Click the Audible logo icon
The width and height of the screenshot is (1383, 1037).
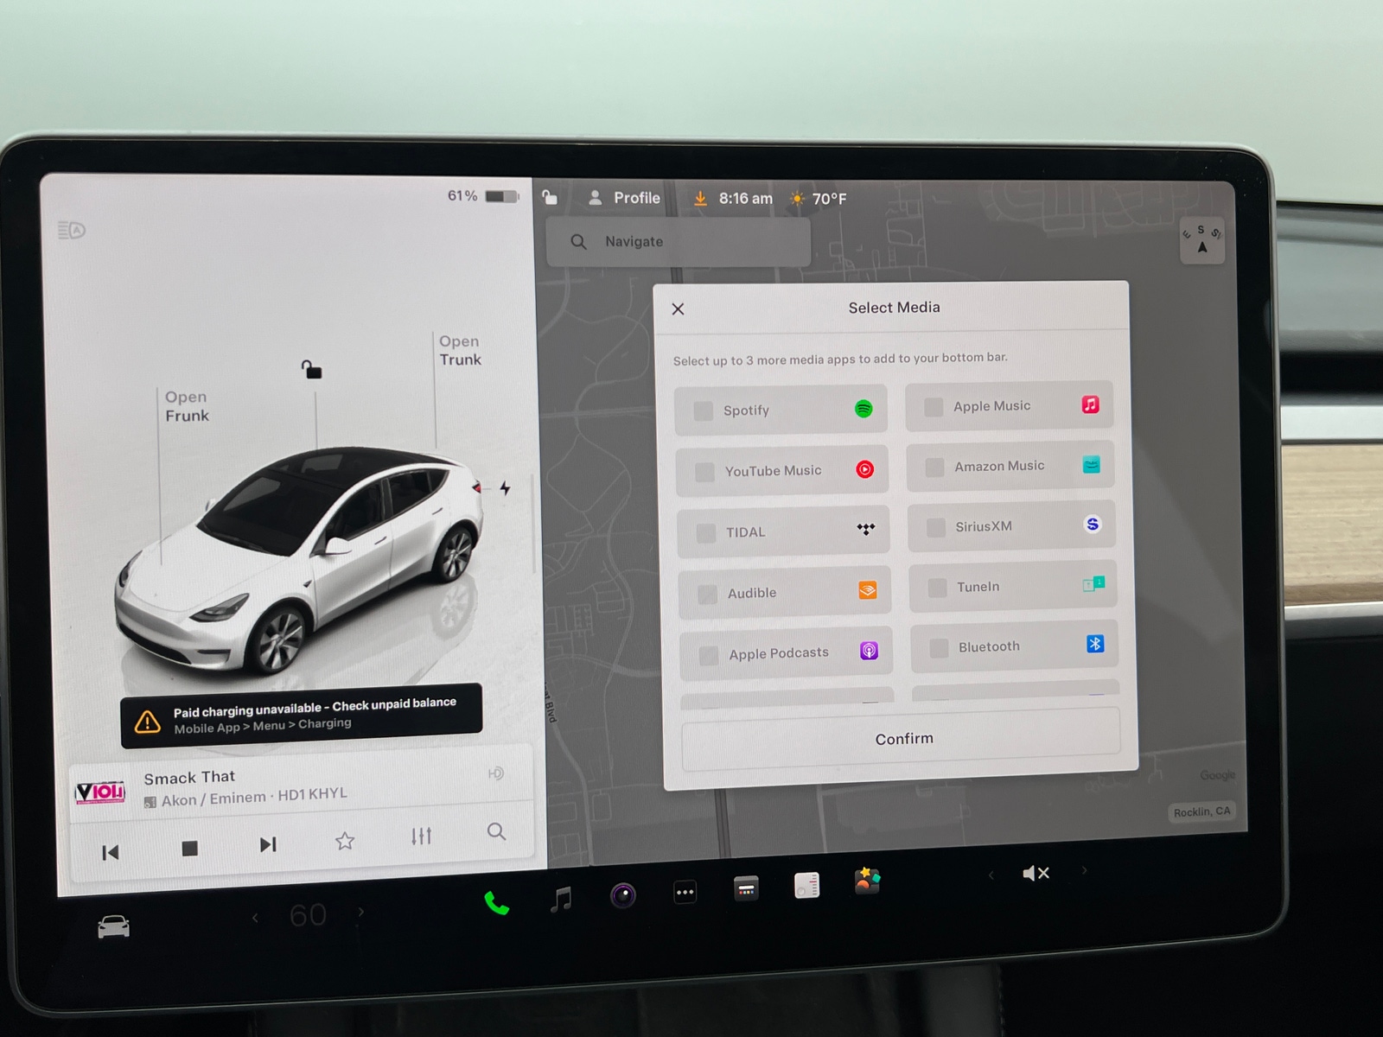[x=868, y=589]
